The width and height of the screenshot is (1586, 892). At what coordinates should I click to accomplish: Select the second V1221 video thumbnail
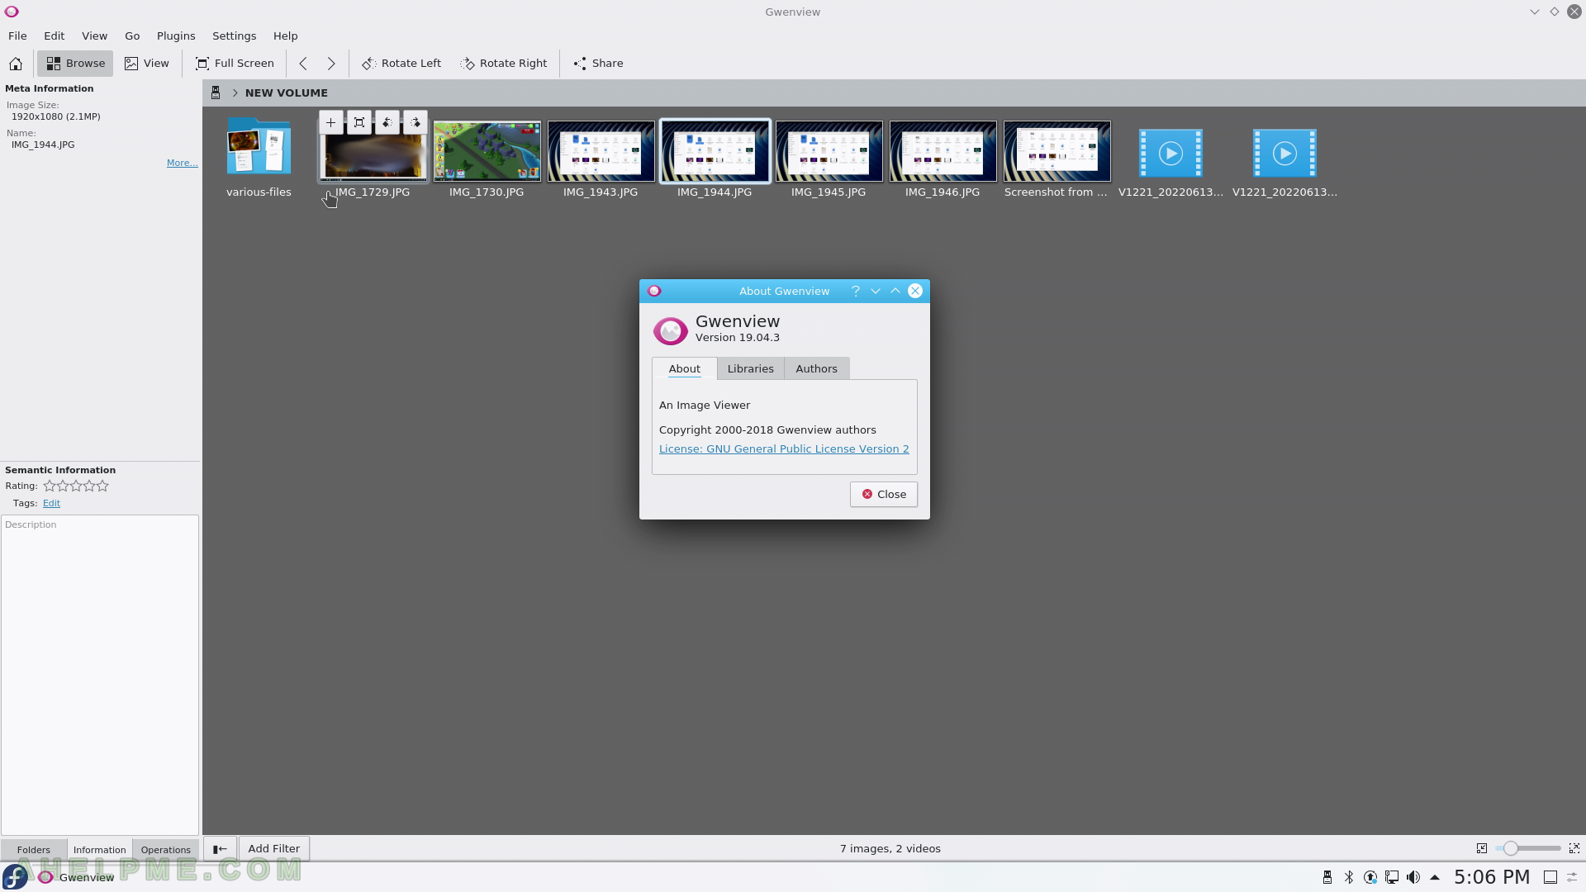(1284, 153)
